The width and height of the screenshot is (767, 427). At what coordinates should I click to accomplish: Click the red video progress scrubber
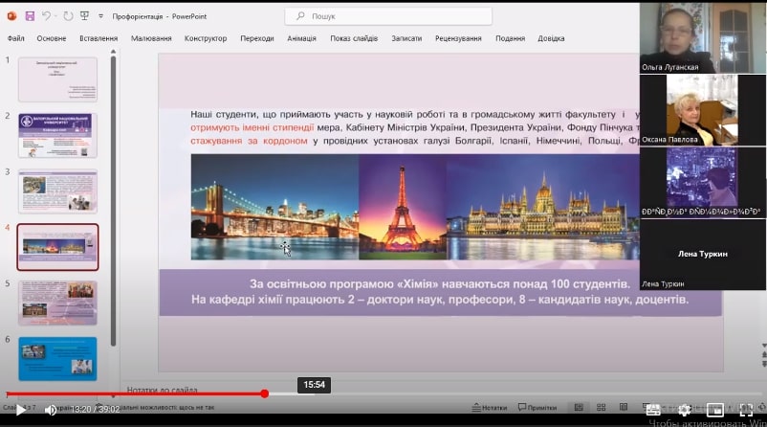tap(265, 393)
